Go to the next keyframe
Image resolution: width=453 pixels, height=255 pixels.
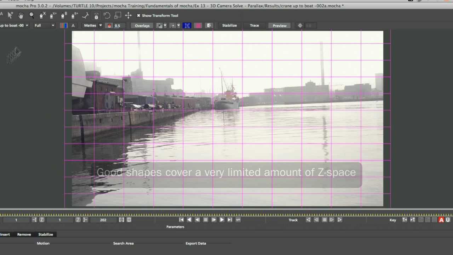tap(413, 220)
